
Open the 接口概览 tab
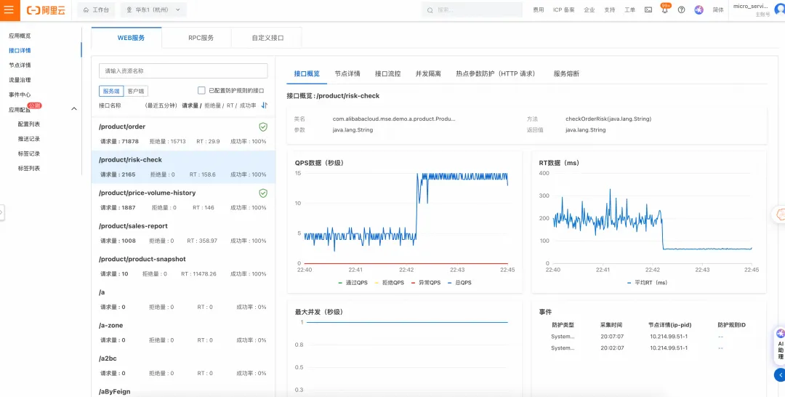pyautogui.click(x=307, y=73)
